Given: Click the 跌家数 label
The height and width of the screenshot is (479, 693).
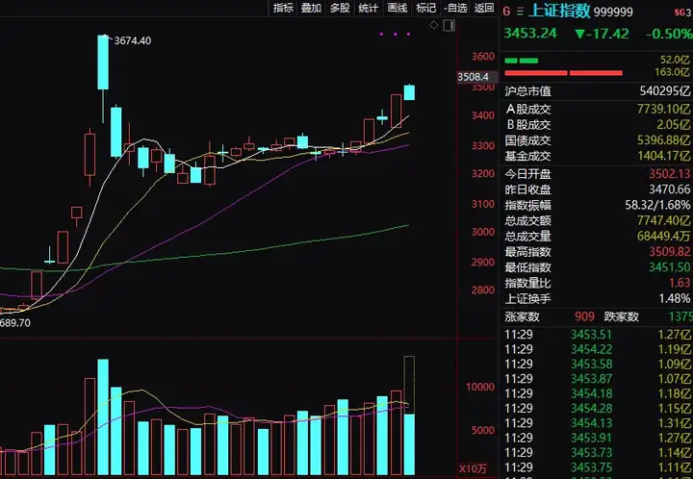Looking at the screenshot, I should (622, 316).
